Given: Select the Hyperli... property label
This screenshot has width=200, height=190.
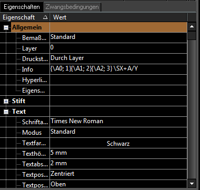Looking at the screenshot, I should tap(35, 80).
